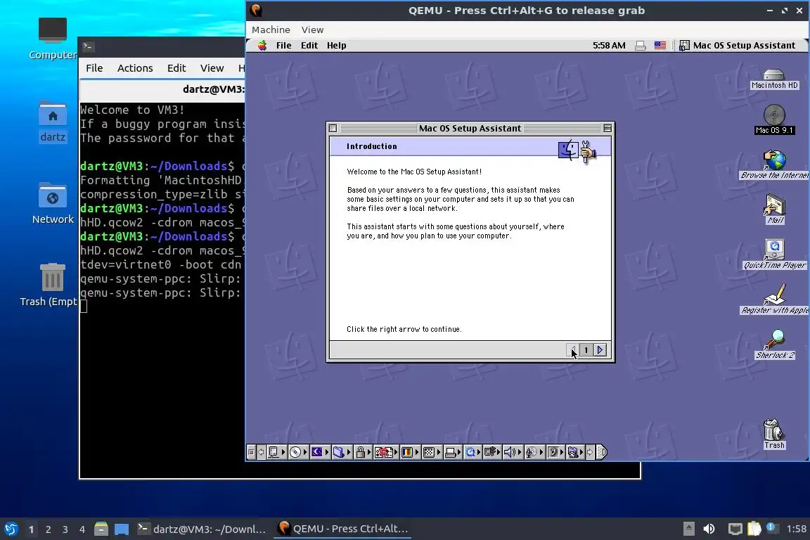Click the left back arrow in the Setup Assistant

click(572, 350)
